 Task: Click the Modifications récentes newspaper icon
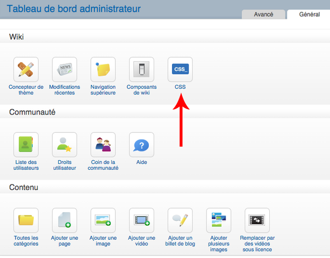click(x=64, y=69)
